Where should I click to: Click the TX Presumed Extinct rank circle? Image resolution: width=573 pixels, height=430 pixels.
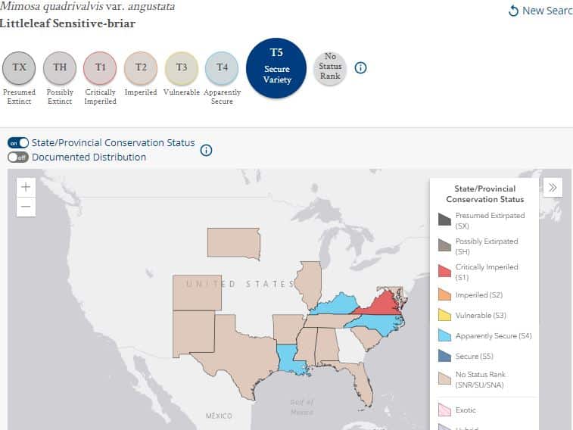click(x=19, y=68)
